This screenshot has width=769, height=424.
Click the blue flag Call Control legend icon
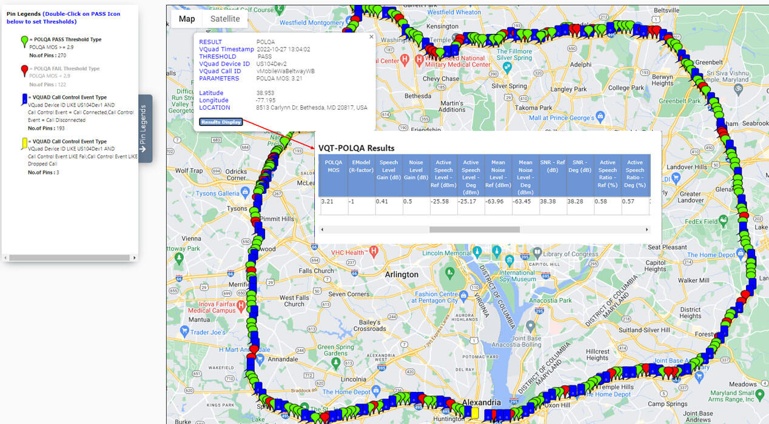click(24, 100)
